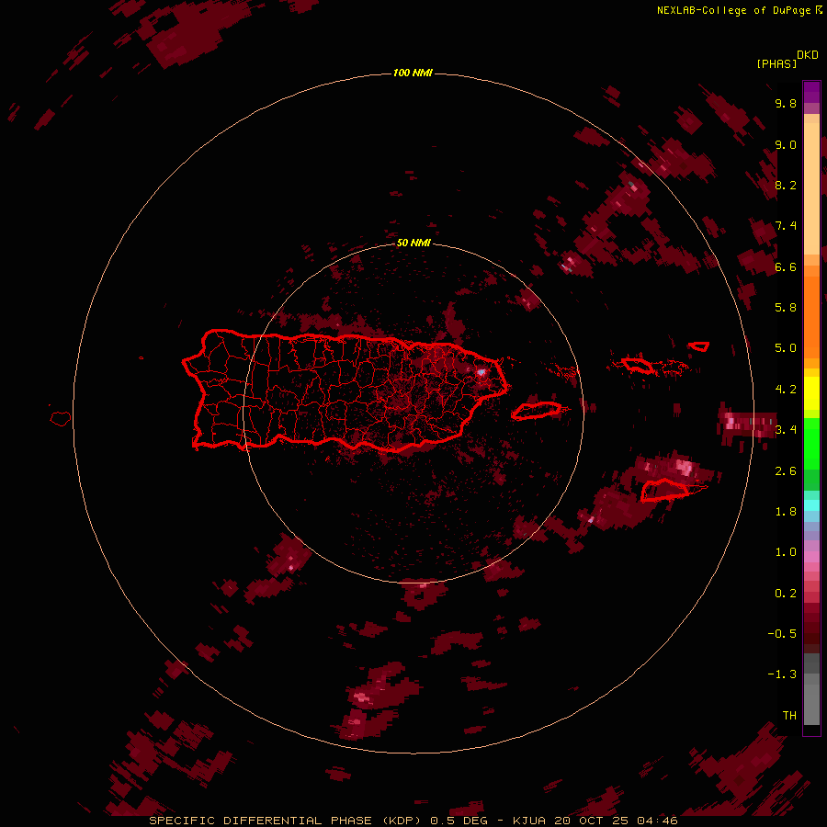827x827 pixels.
Task: Select the 9.8 value on the legend
Action: click(786, 103)
